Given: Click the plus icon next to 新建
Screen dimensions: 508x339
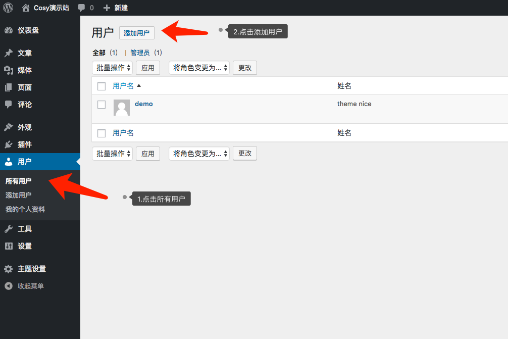Looking at the screenshot, I should (107, 8).
